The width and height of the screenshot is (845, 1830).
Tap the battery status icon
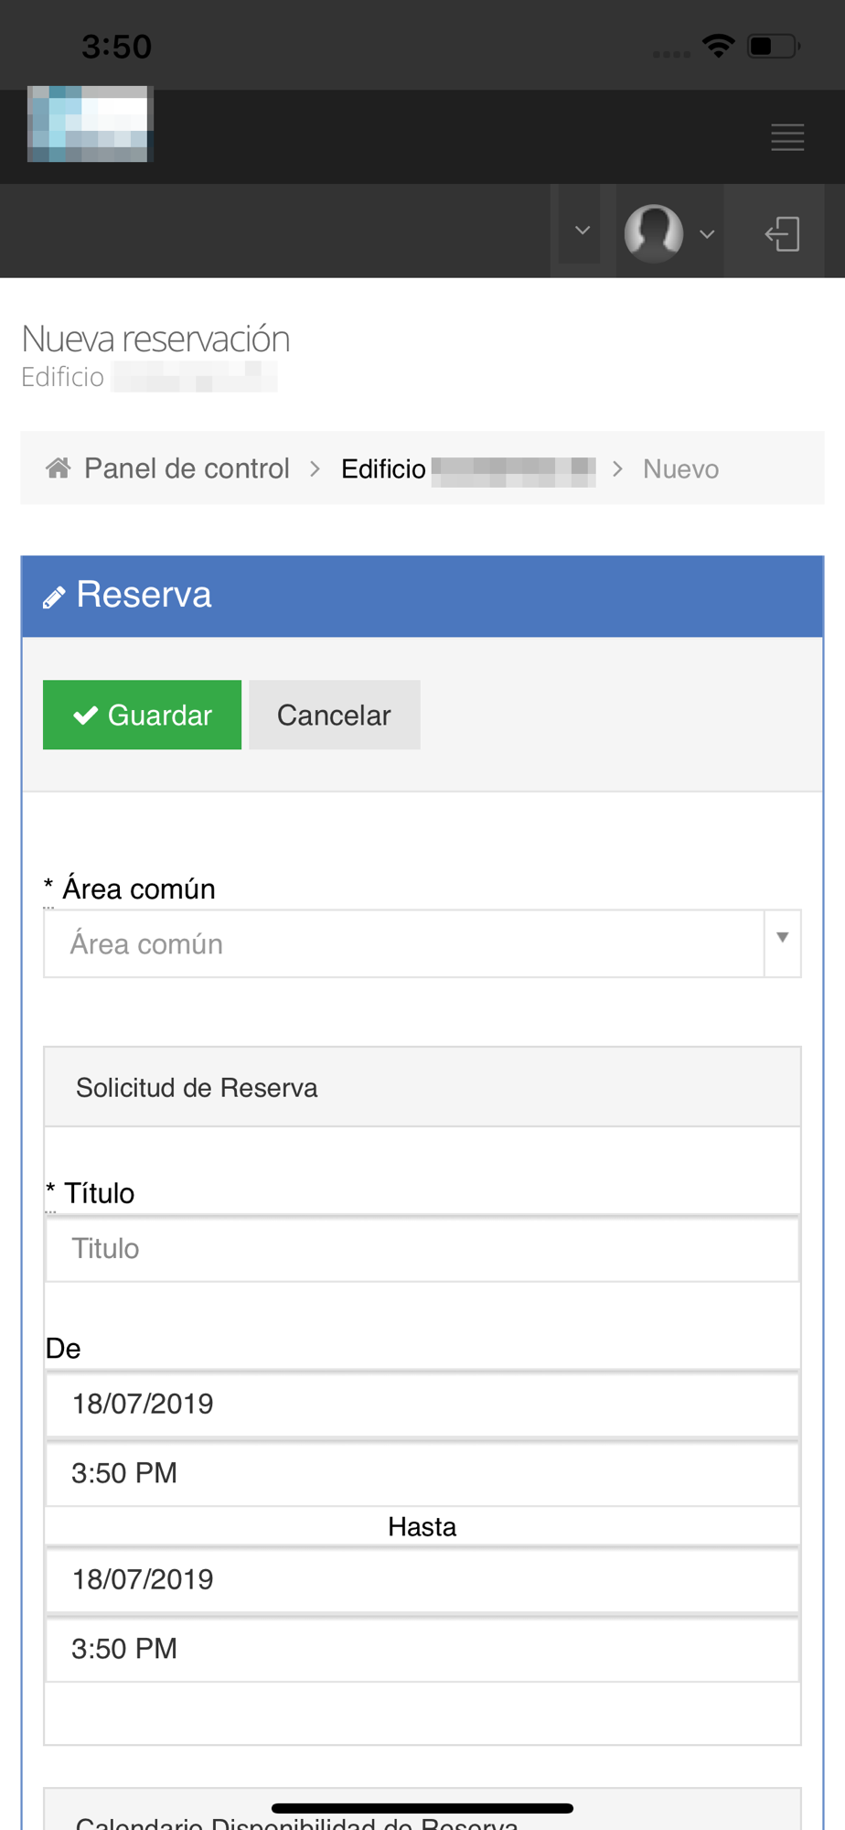point(773,46)
